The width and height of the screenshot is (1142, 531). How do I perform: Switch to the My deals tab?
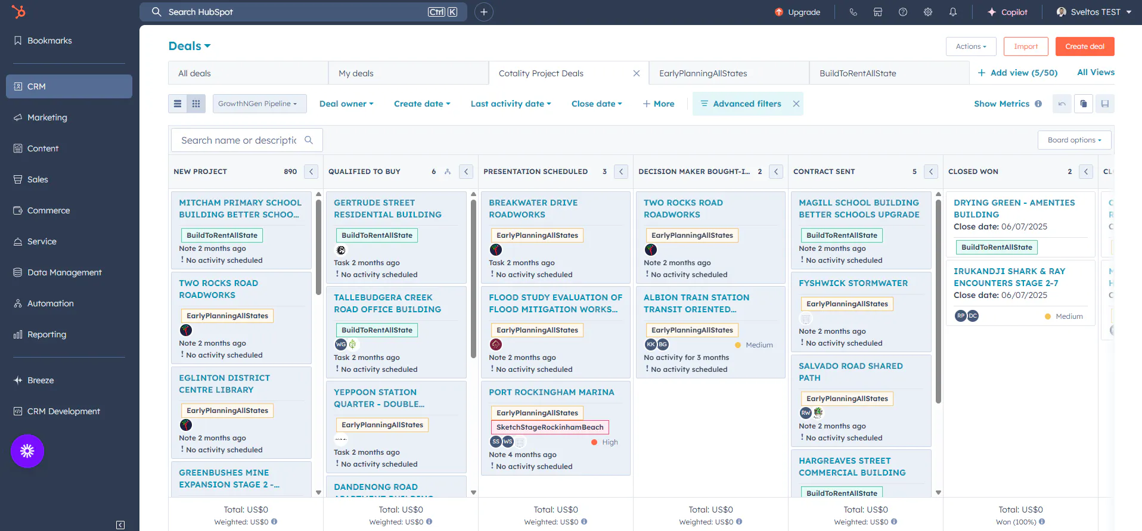(x=408, y=73)
